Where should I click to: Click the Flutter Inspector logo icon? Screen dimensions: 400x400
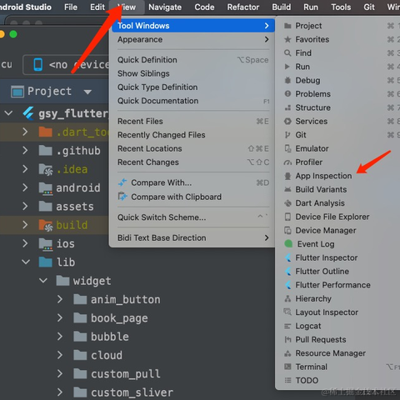(x=288, y=257)
